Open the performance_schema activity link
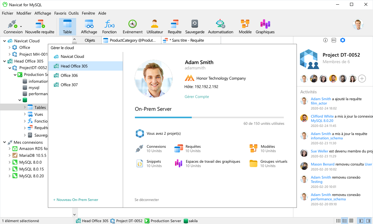This screenshot has height=224, width=373. 328,199
